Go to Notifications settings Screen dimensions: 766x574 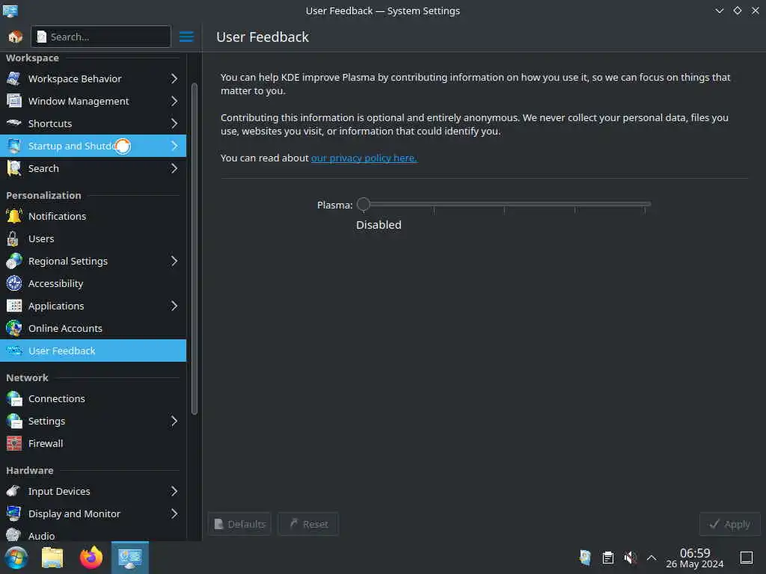tap(93, 216)
